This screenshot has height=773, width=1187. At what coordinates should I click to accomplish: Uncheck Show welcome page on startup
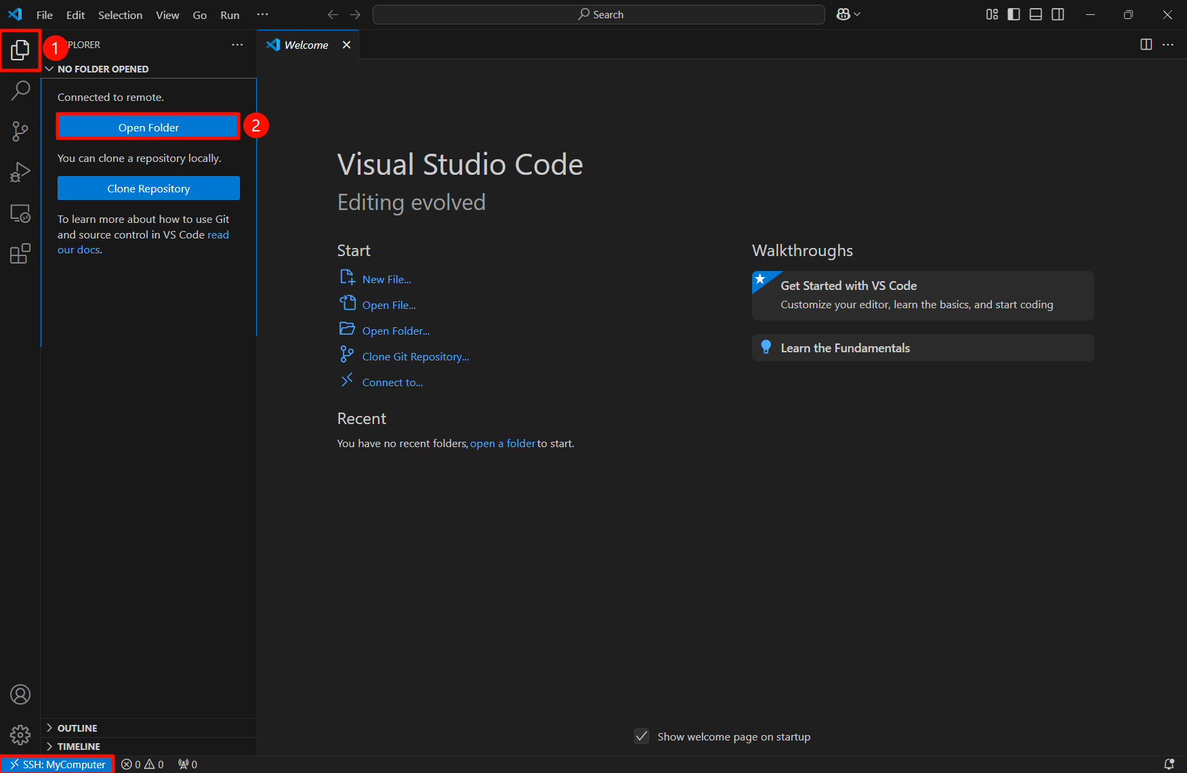tap(642, 736)
